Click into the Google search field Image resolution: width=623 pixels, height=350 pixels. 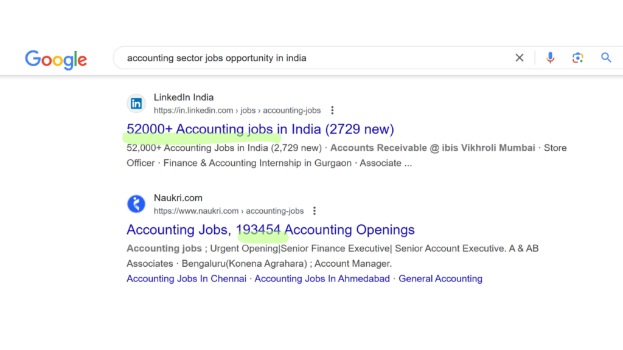[304, 58]
